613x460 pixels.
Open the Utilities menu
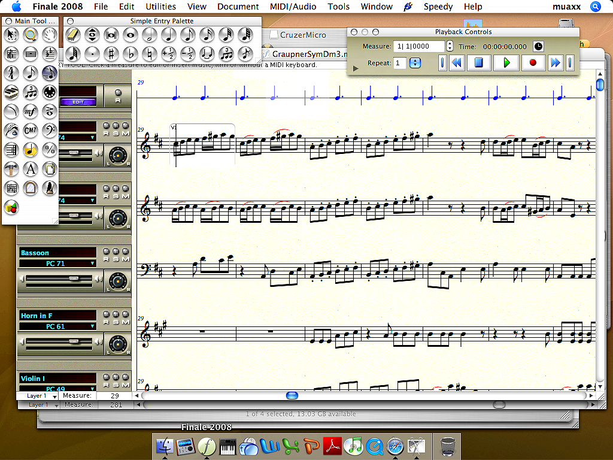[x=160, y=7]
